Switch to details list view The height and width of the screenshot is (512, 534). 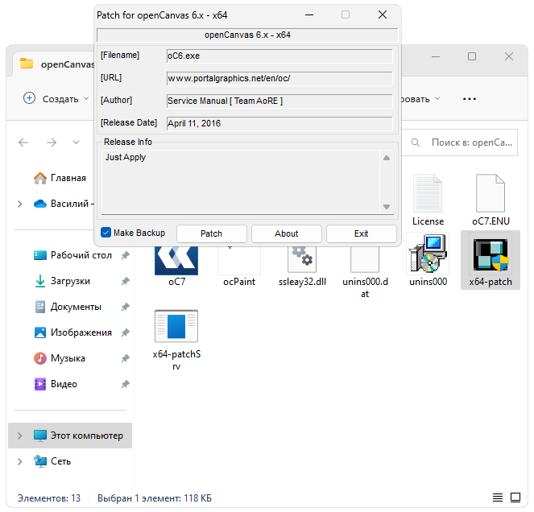[498, 498]
